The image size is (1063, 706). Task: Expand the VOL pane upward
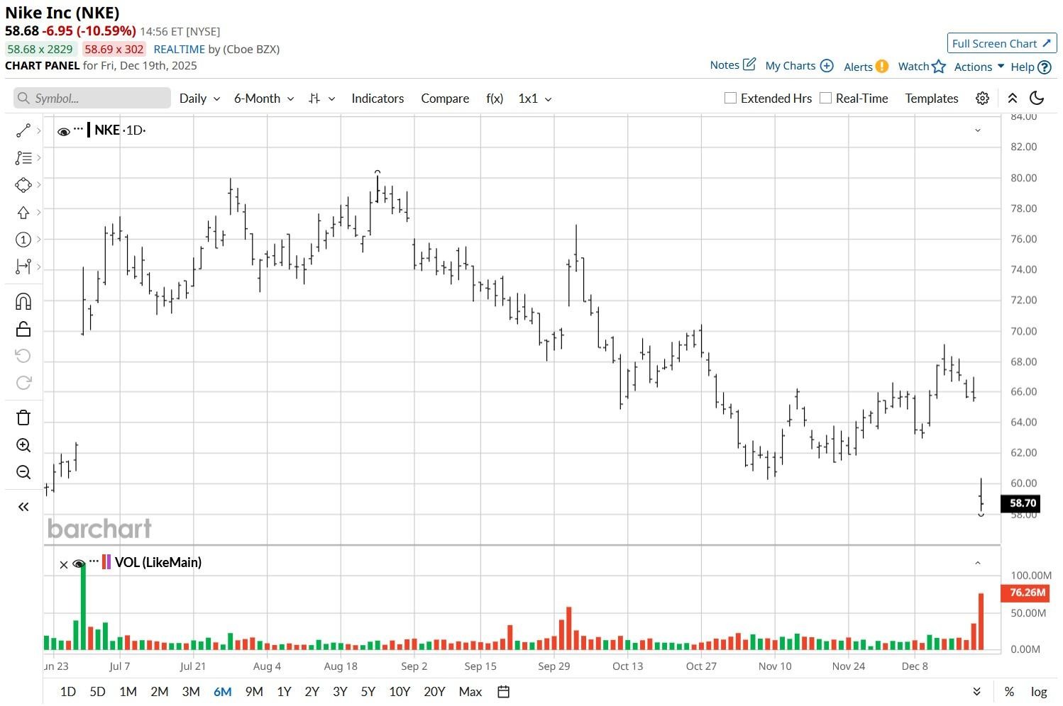coord(978,563)
